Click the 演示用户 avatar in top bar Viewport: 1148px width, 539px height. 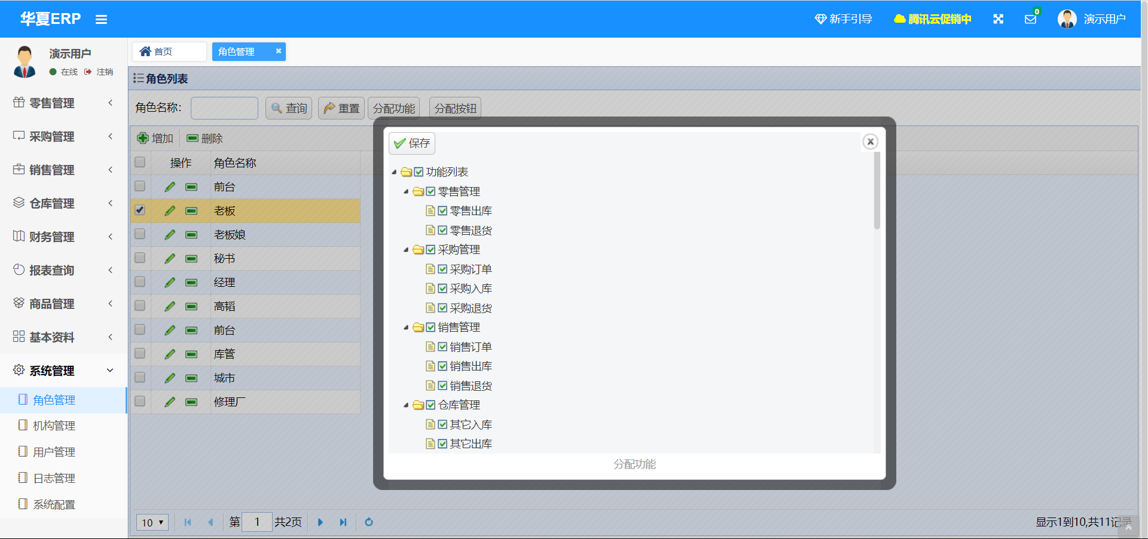[1067, 19]
